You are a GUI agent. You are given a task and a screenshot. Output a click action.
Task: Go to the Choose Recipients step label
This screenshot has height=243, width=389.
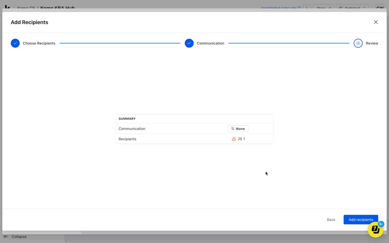click(39, 43)
